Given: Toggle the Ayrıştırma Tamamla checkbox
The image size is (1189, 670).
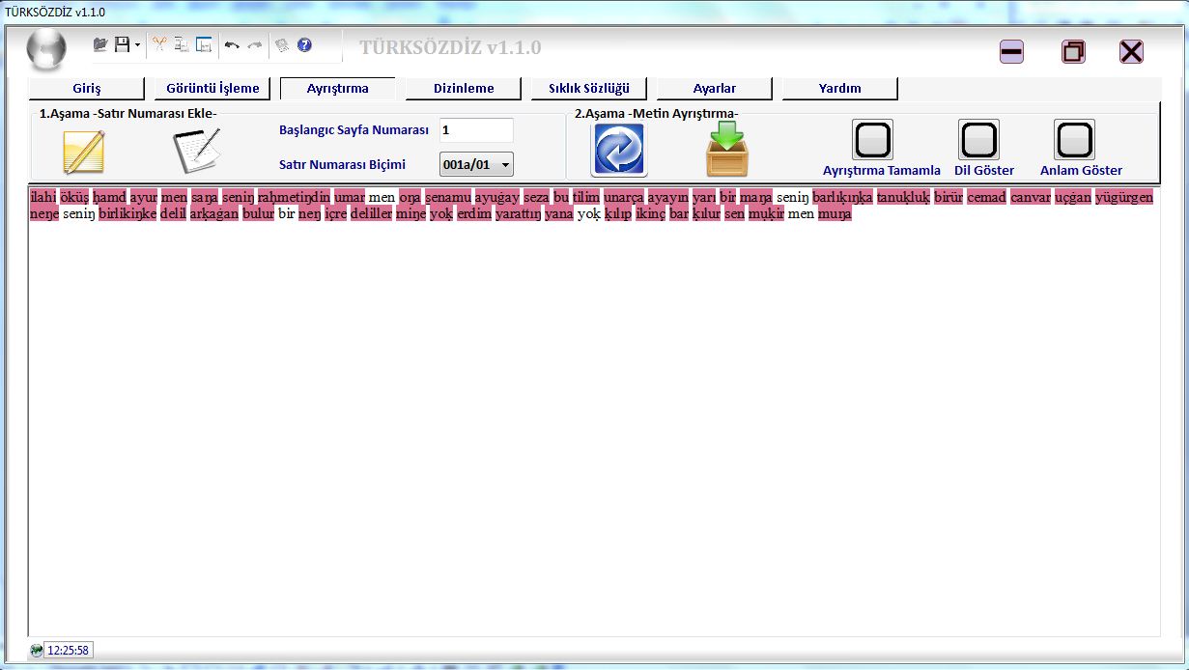Looking at the screenshot, I should [872, 141].
